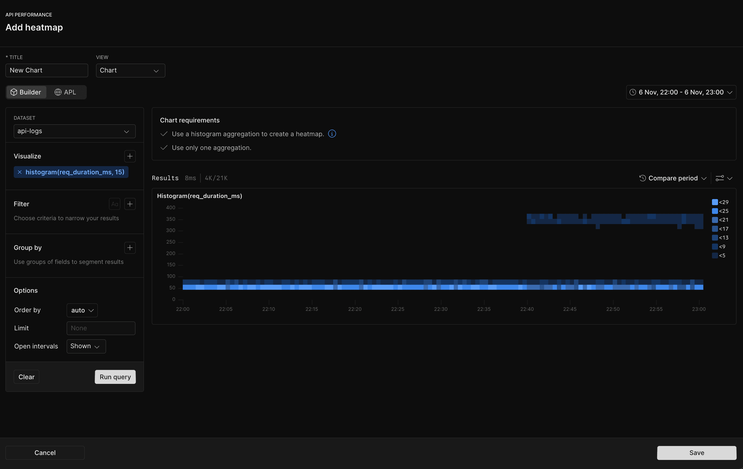Click the Cancel button

pyautogui.click(x=45, y=453)
